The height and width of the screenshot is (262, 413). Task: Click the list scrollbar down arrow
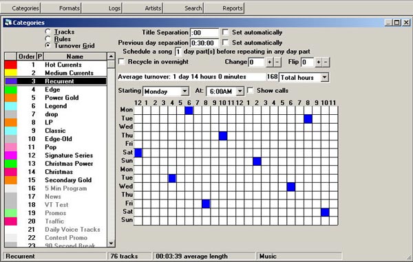(x=111, y=243)
